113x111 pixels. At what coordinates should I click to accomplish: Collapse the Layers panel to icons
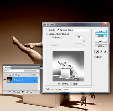click(37, 65)
